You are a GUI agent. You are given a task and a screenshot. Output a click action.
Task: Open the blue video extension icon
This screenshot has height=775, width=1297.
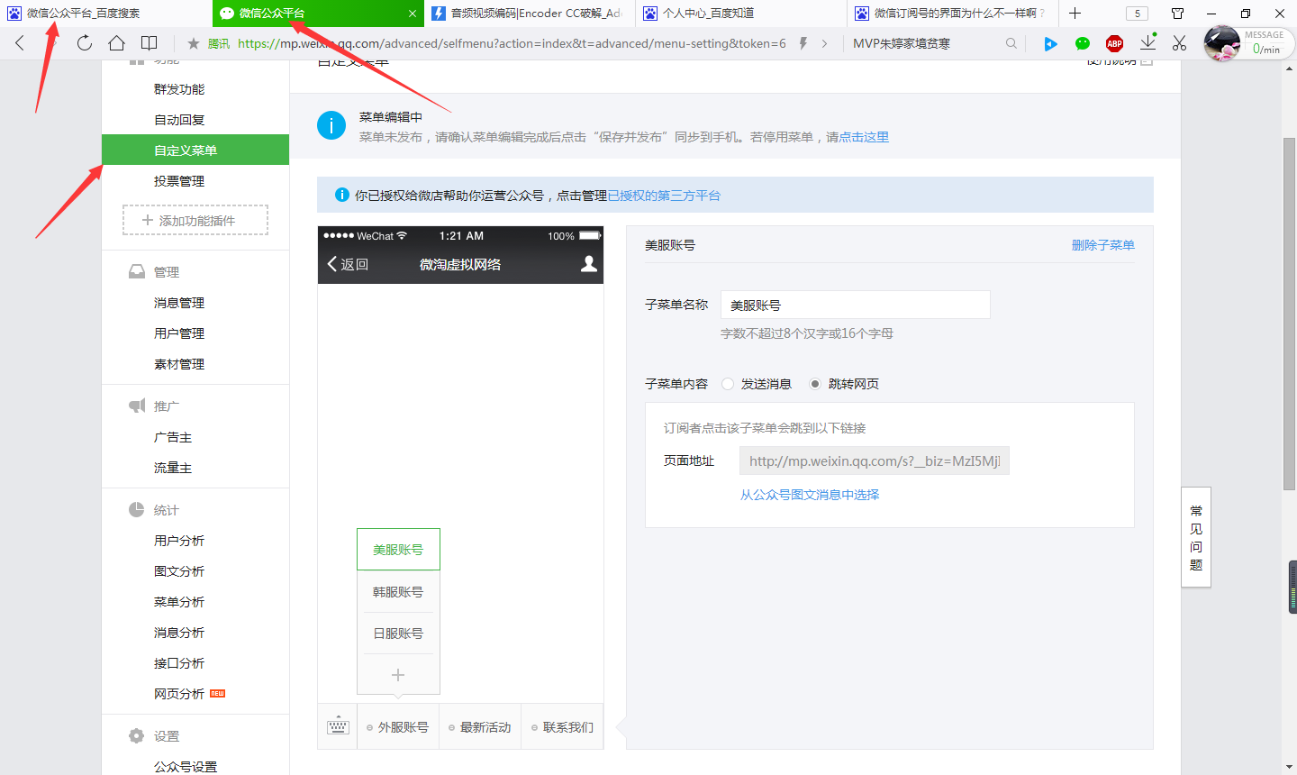tap(1050, 43)
